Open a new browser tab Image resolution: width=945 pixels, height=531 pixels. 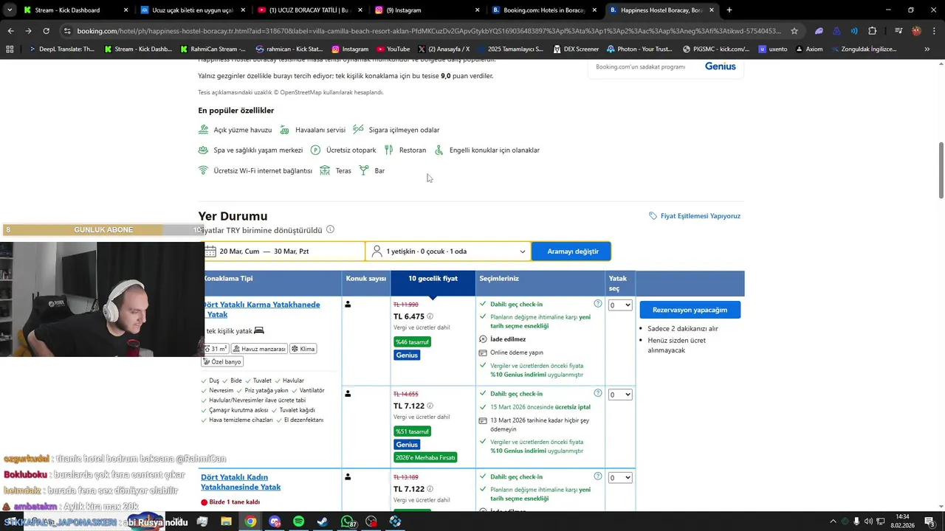pyautogui.click(x=729, y=10)
